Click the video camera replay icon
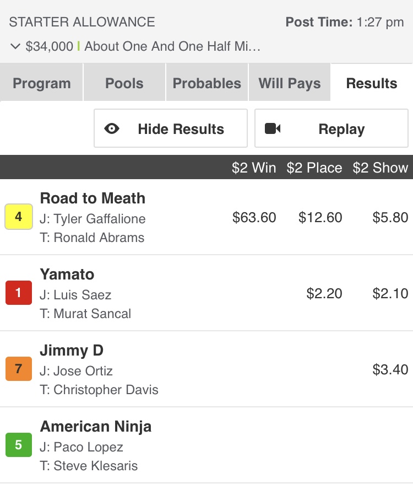Screen dimensions: 413x484 (x=273, y=129)
